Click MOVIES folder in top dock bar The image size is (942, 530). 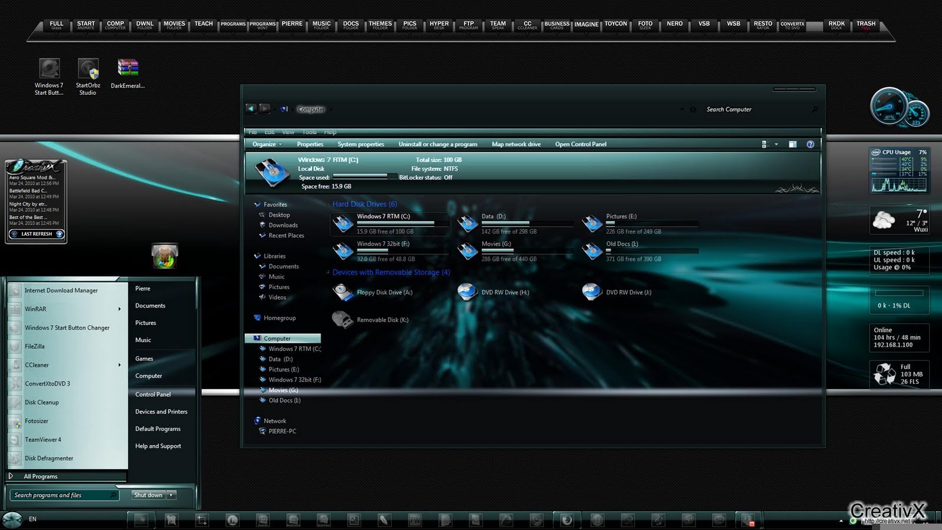tap(174, 25)
